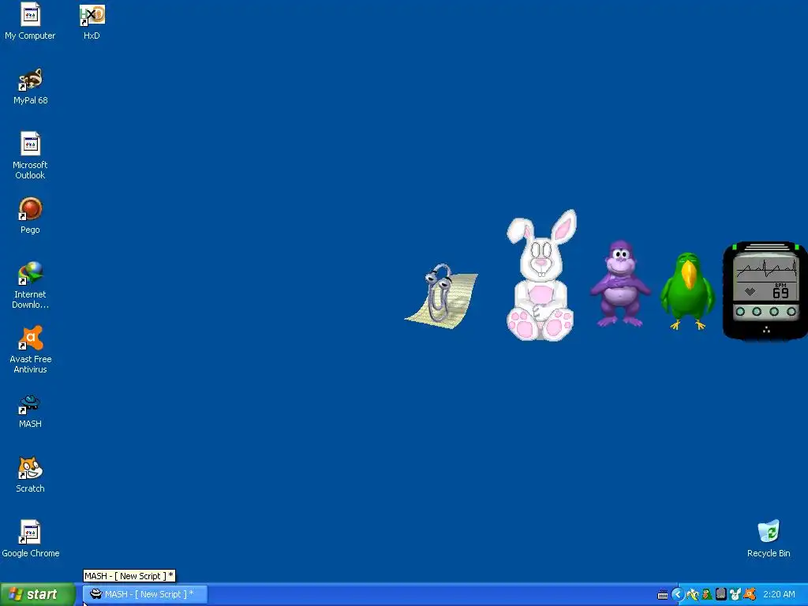Select the Avast Free Antivirus shortcut
Viewport: 808px width, 606px height.
(30, 350)
